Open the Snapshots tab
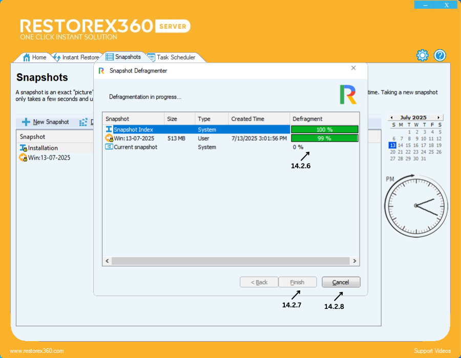Viewport: 461px width, 358px height. click(x=124, y=57)
